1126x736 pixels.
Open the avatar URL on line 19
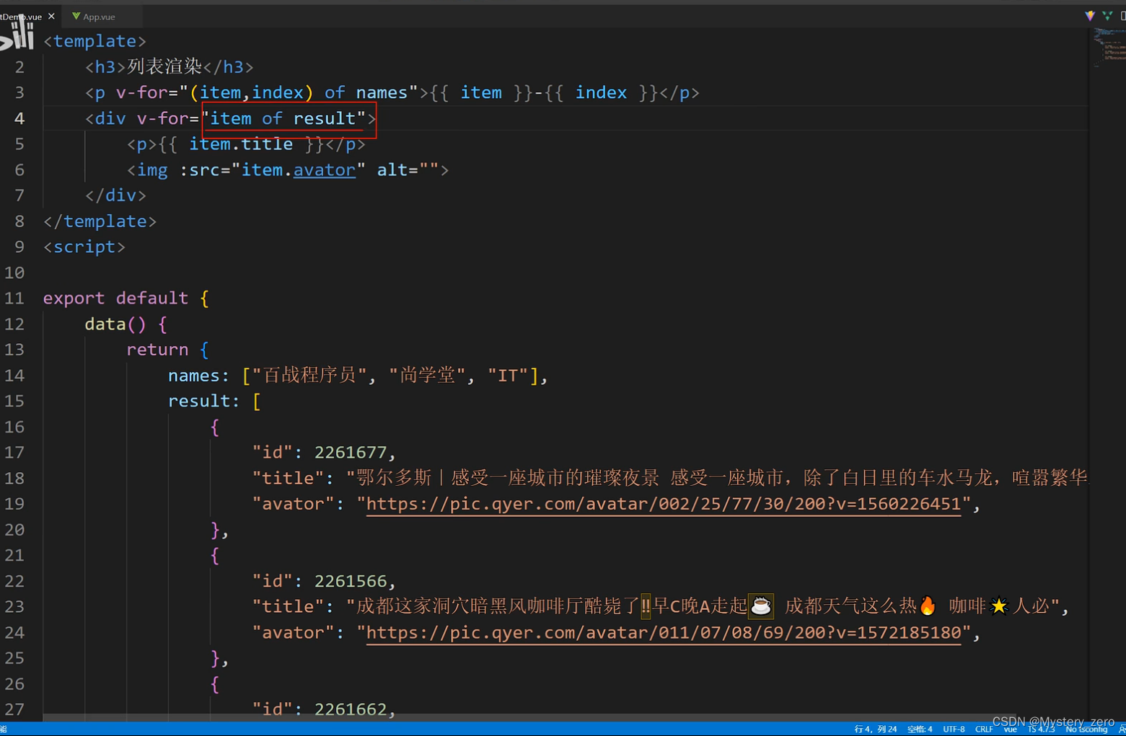[x=664, y=504]
